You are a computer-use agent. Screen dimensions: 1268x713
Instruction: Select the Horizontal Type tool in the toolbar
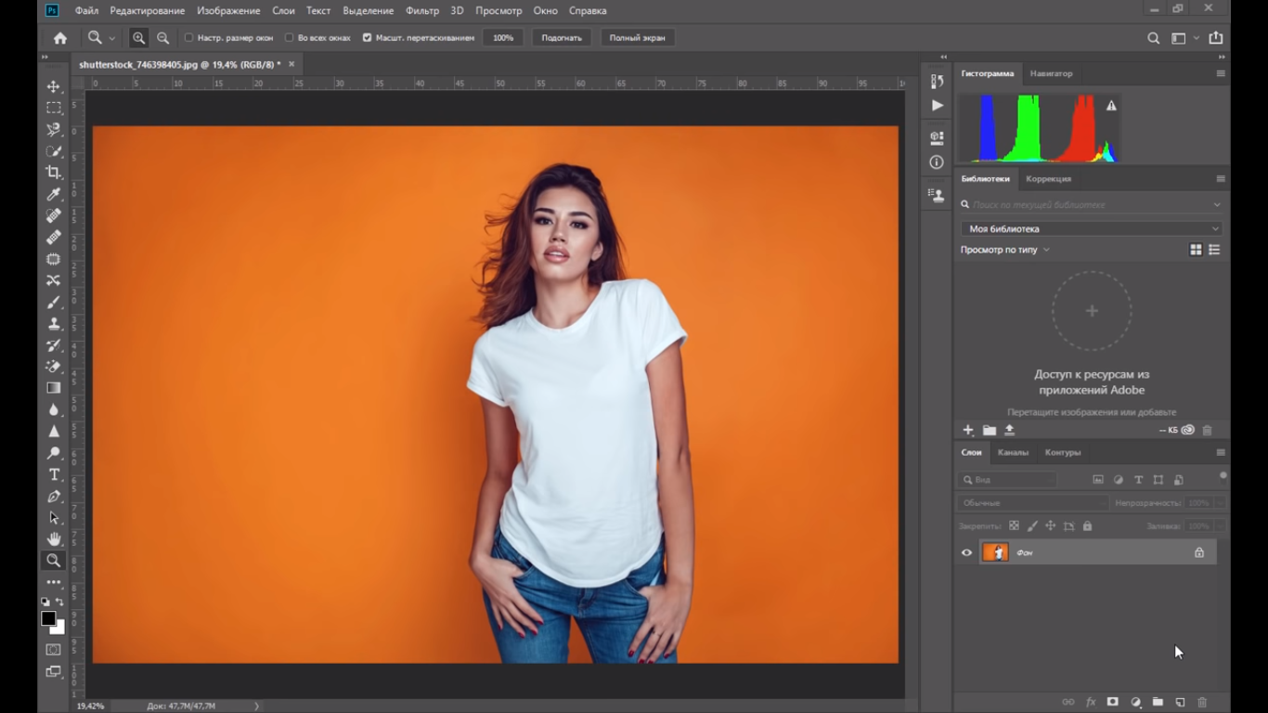54,474
